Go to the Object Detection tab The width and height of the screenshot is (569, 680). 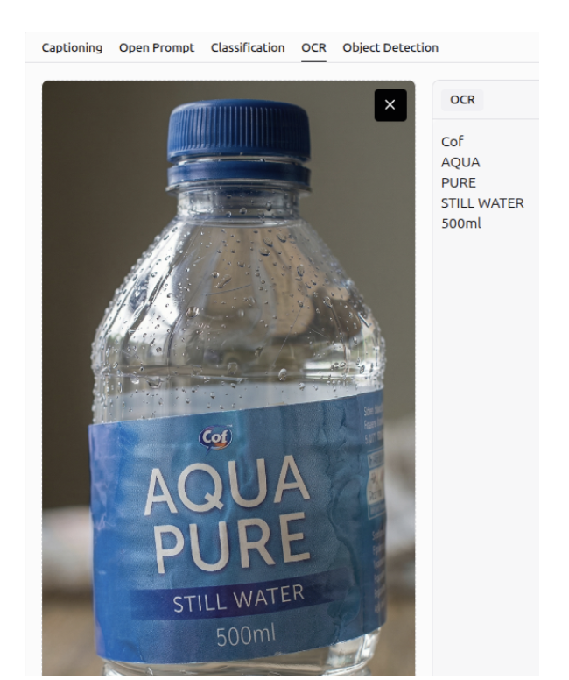(x=390, y=47)
